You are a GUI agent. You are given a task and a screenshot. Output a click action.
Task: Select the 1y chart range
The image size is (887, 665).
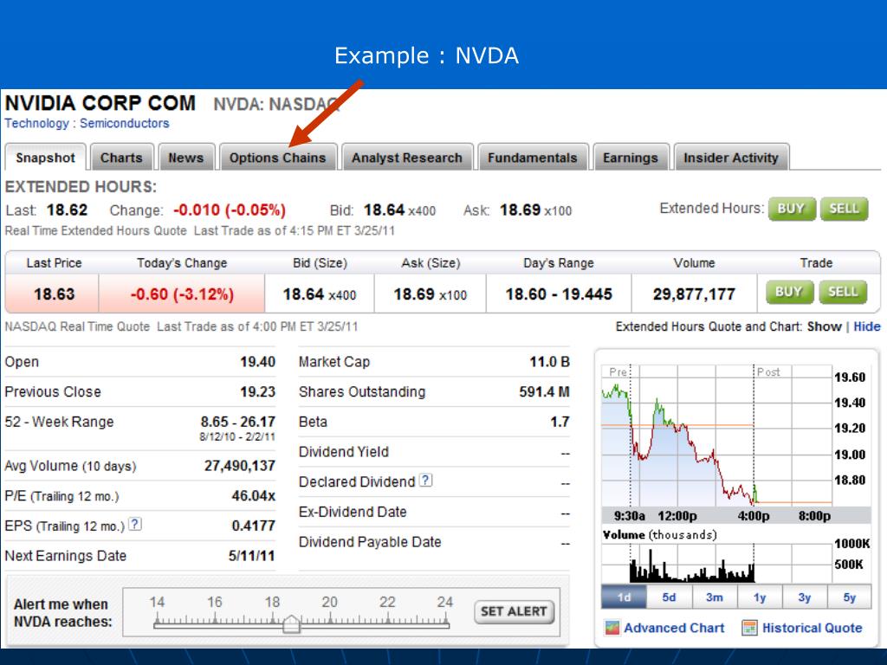coord(760,597)
